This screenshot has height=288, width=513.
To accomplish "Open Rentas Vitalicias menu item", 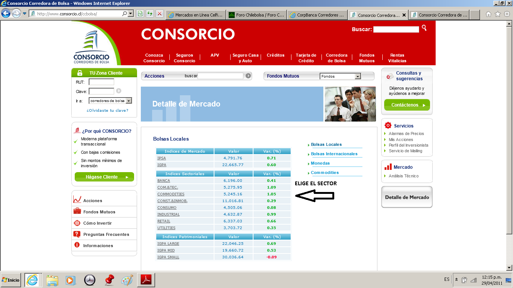I will (x=397, y=58).
